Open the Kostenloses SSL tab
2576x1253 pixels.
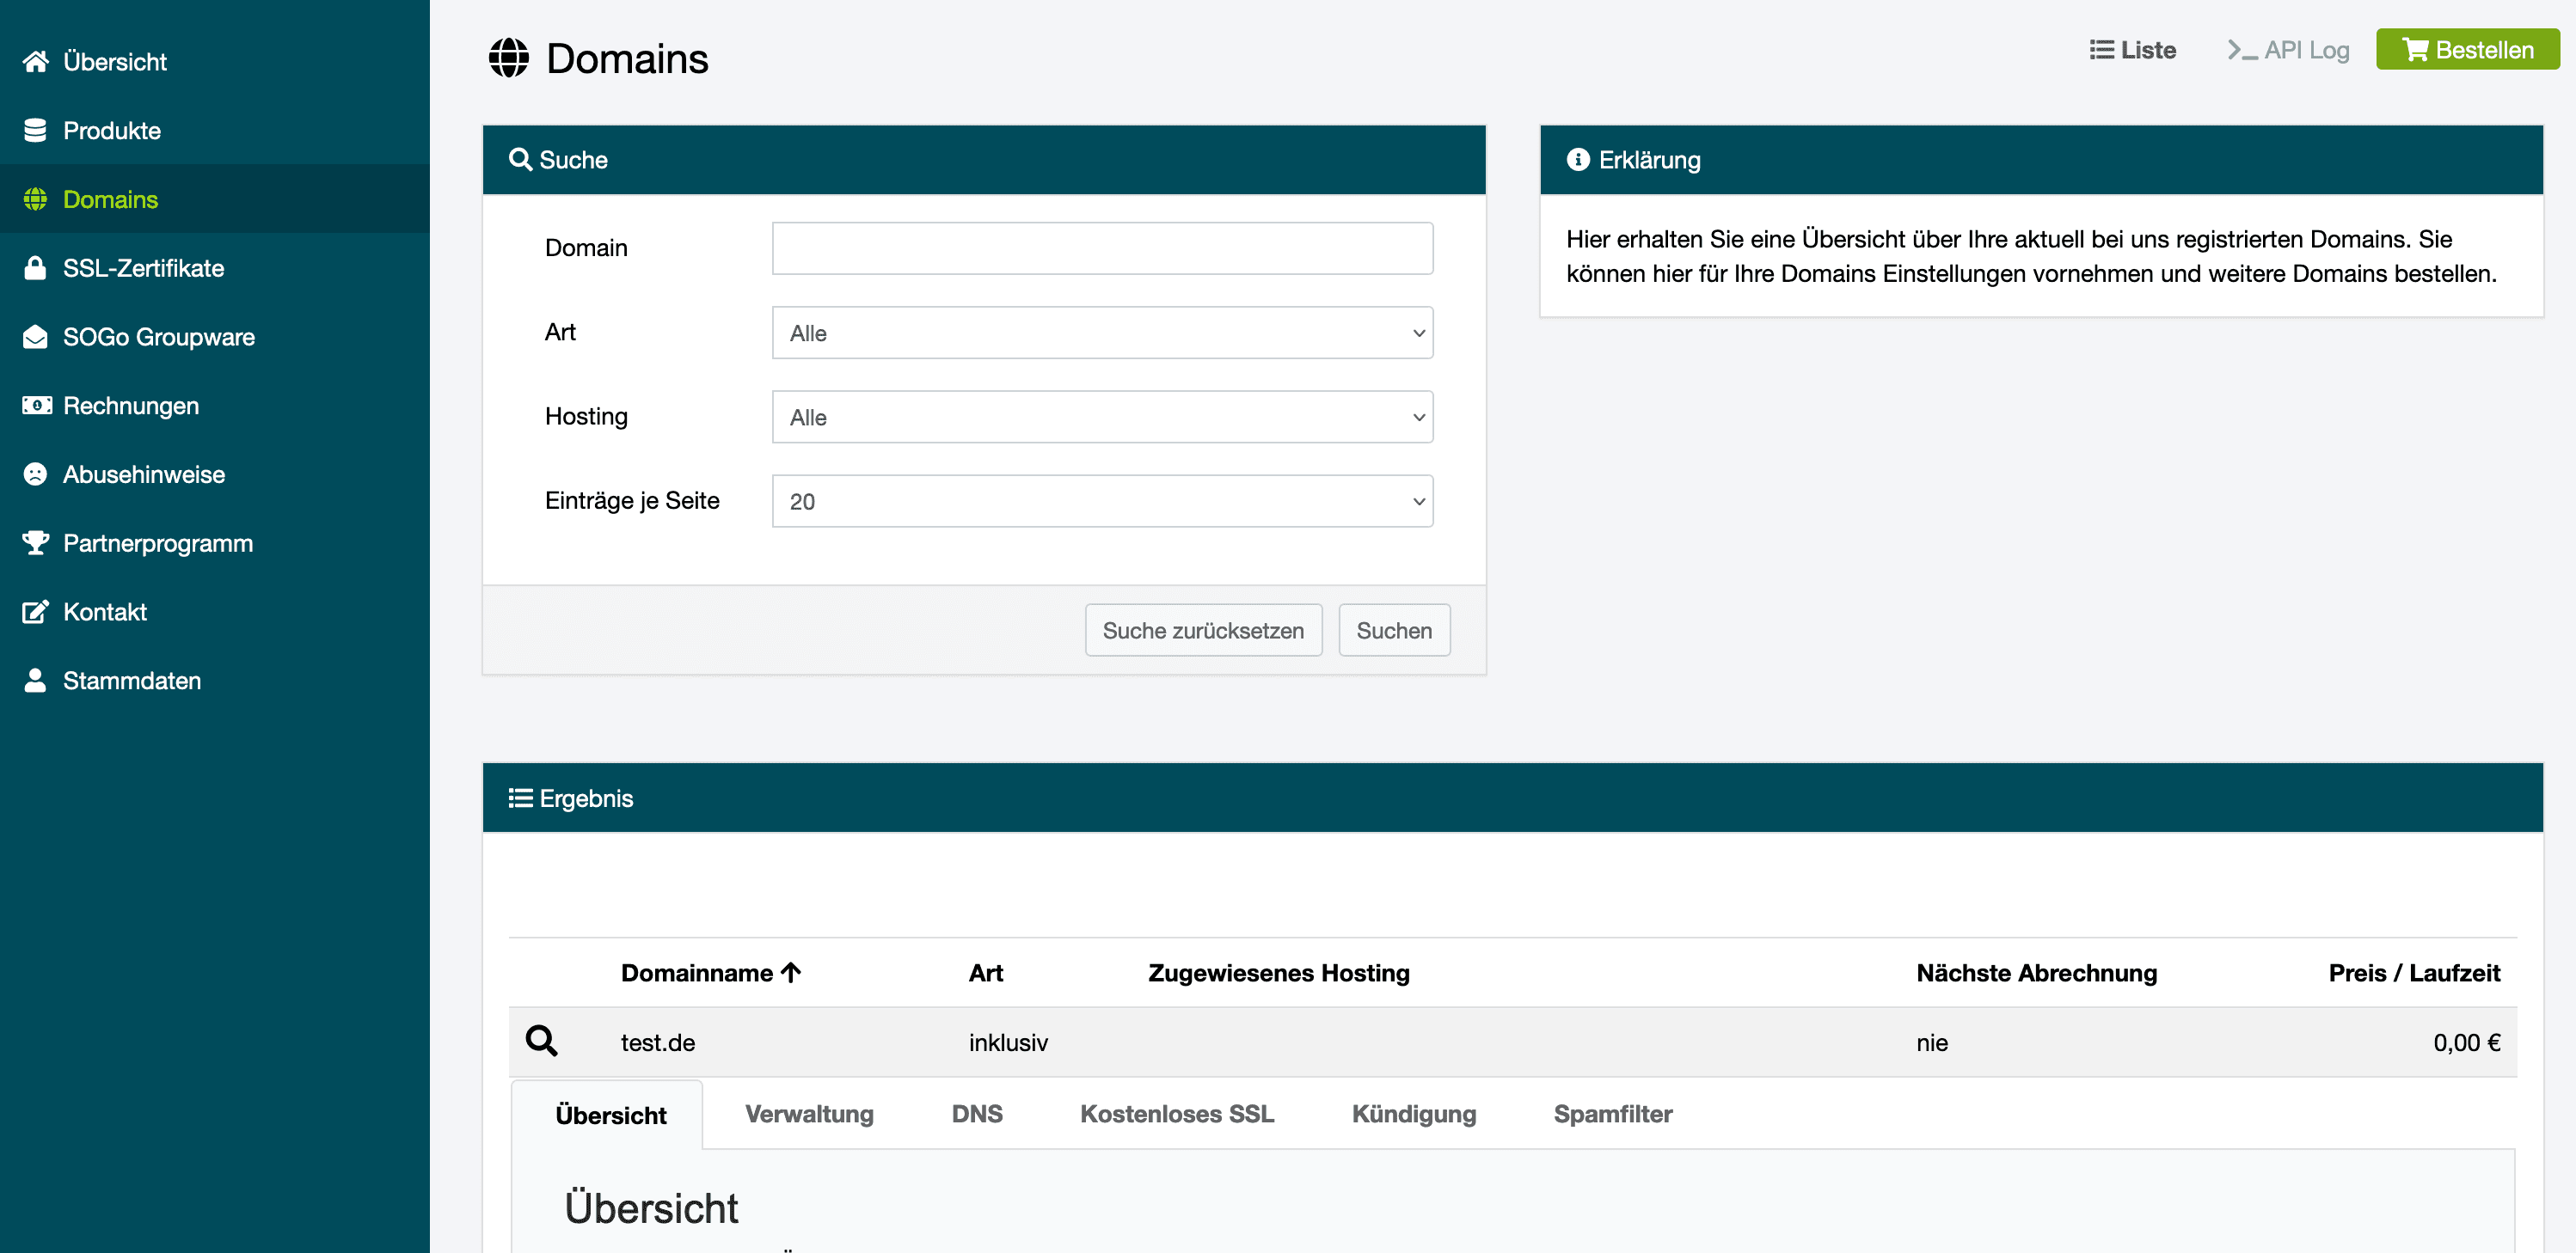[x=1176, y=1113]
